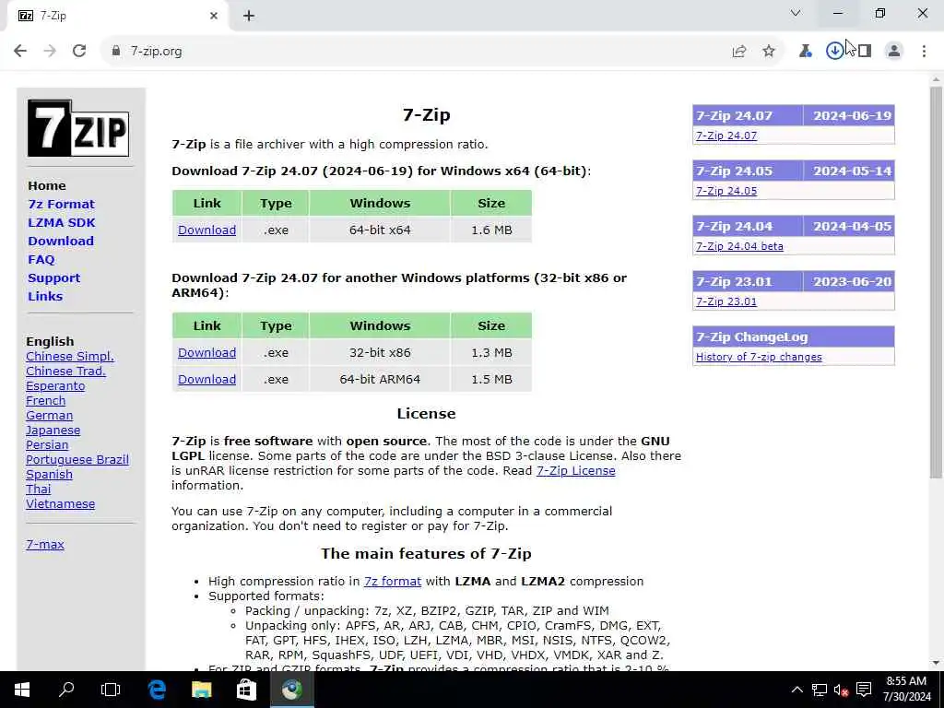Go back using the browser back arrow

tap(20, 52)
